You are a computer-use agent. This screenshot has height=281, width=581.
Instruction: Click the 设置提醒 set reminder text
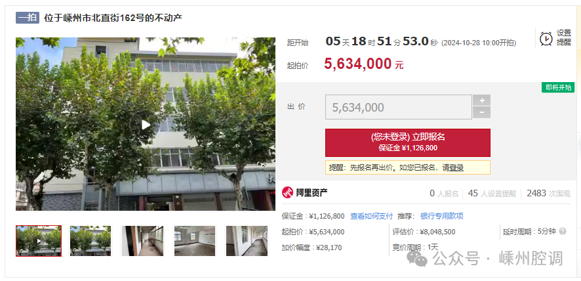pyautogui.click(x=563, y=38)
